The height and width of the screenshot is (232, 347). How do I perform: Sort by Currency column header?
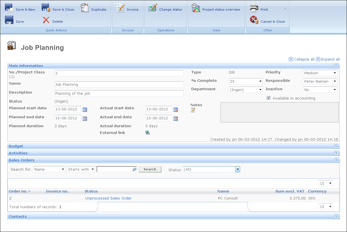[x=317, y=191]
